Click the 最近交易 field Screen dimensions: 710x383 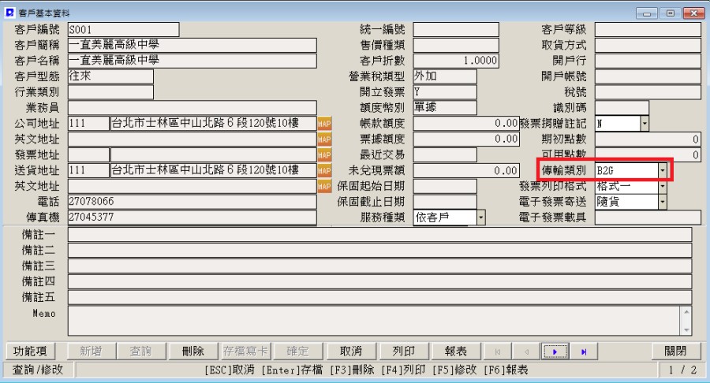click(x=445, y=155)
